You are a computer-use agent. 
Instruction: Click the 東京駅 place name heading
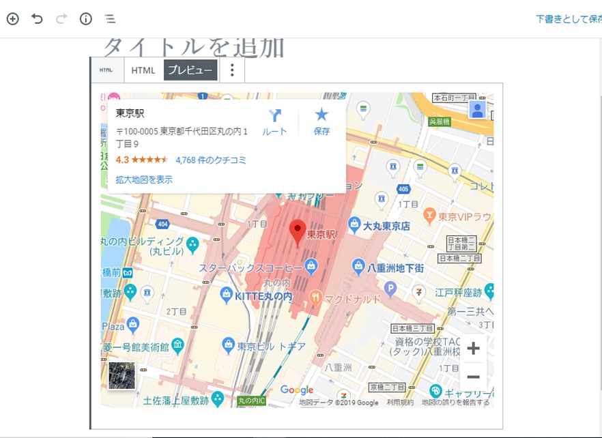point(130,113)
